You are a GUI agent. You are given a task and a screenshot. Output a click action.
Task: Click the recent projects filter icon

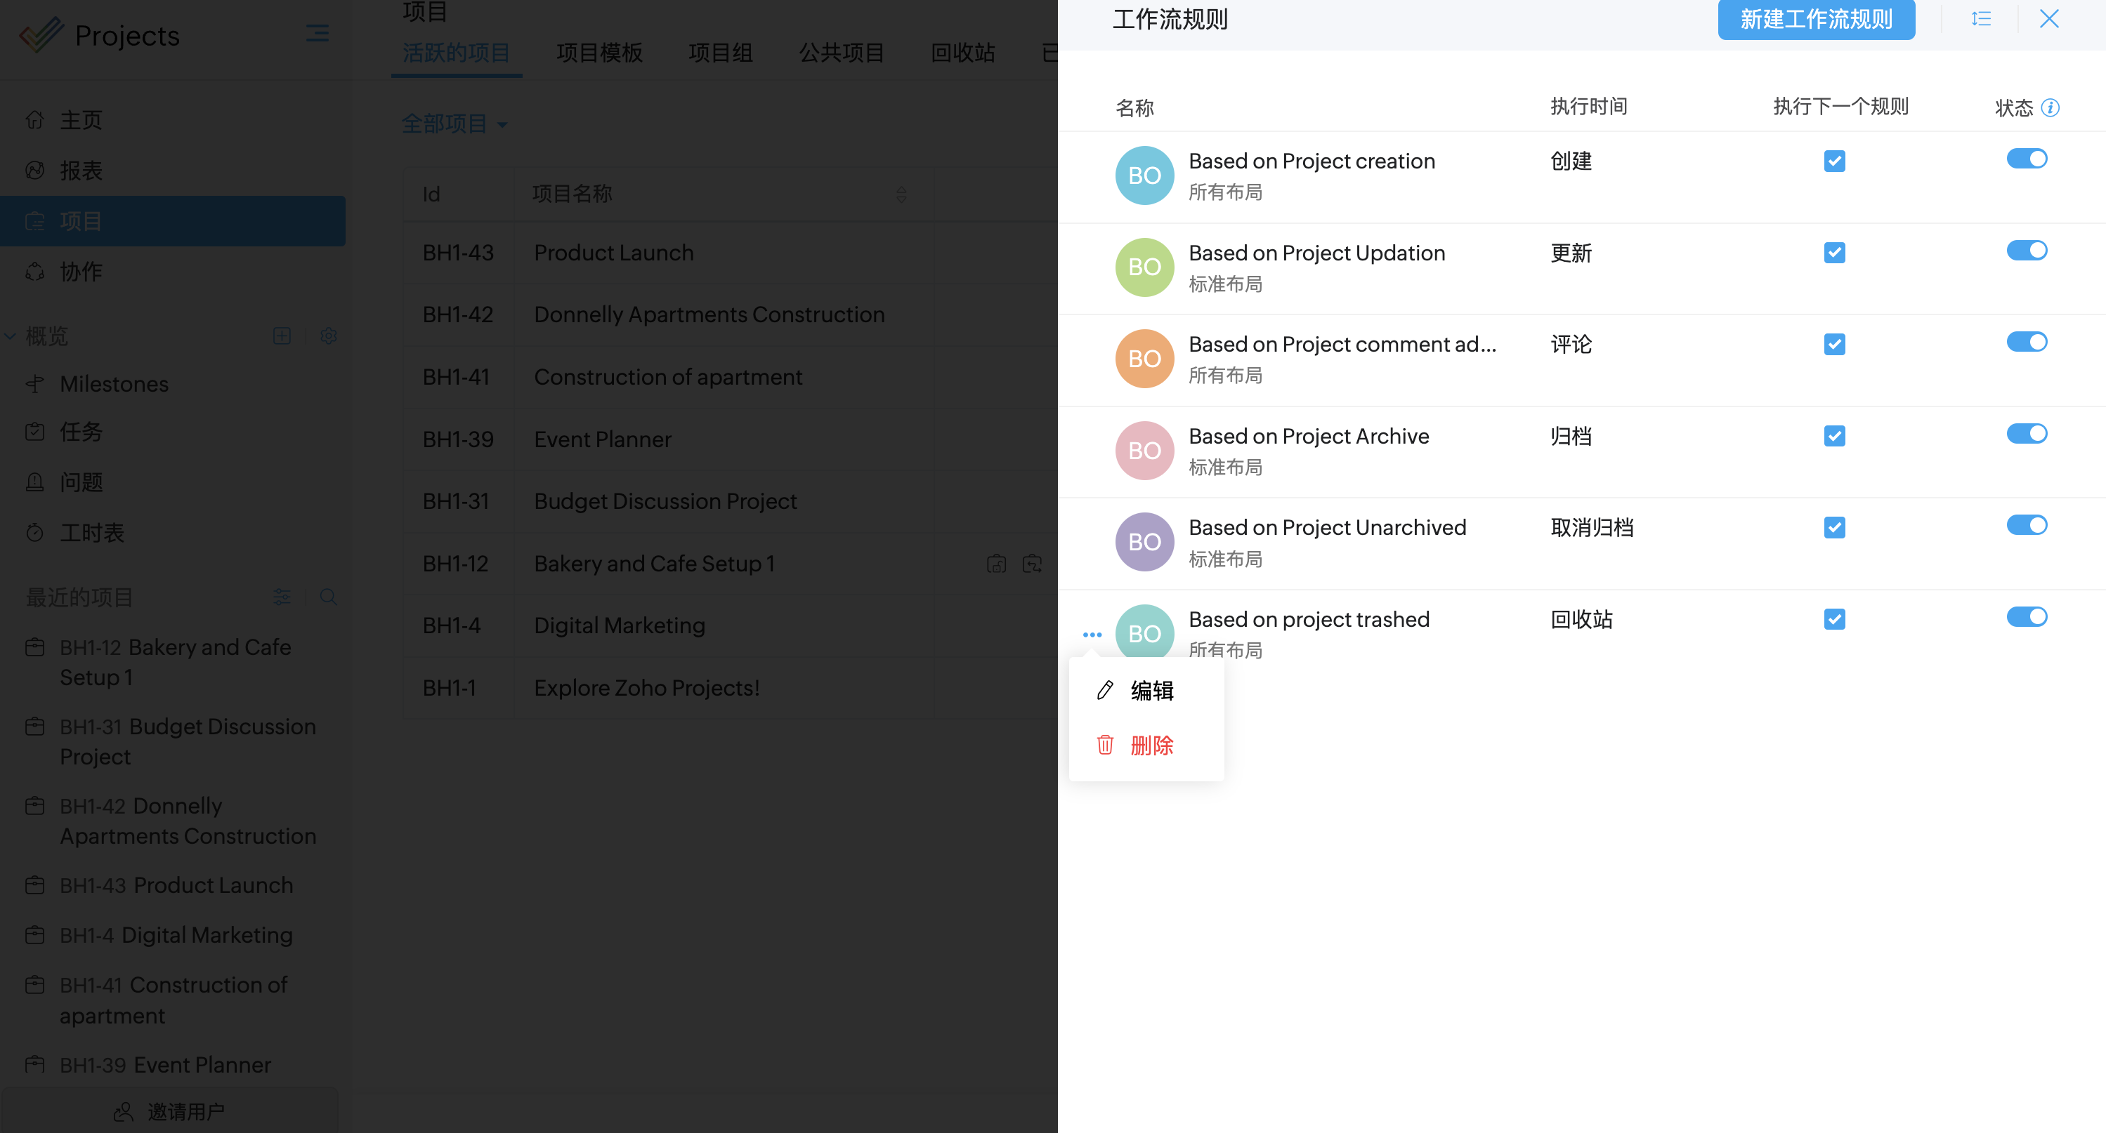(x=282, y=597)
